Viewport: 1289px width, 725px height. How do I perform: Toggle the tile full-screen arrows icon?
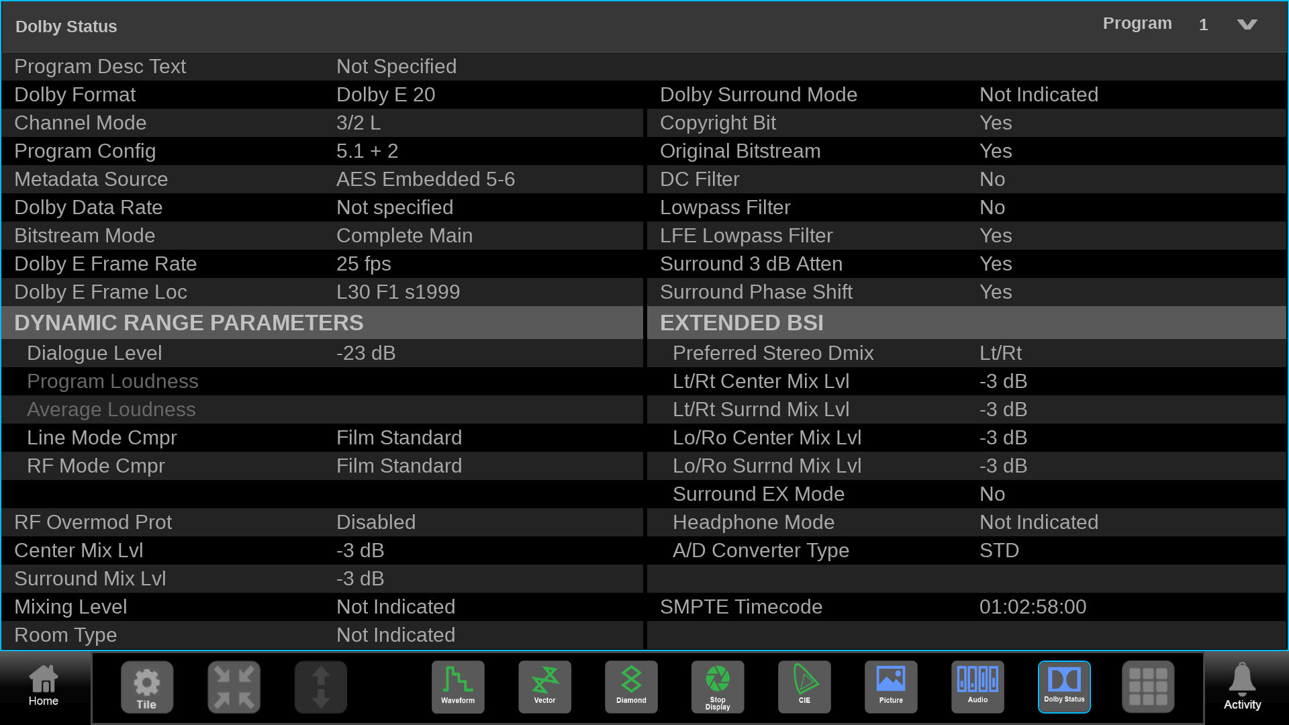(234, 686)
